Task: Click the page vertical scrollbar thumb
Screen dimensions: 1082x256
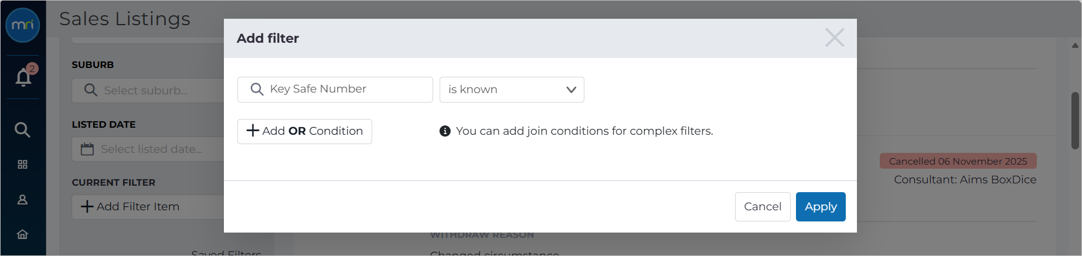Action: tap(1076, 120)
